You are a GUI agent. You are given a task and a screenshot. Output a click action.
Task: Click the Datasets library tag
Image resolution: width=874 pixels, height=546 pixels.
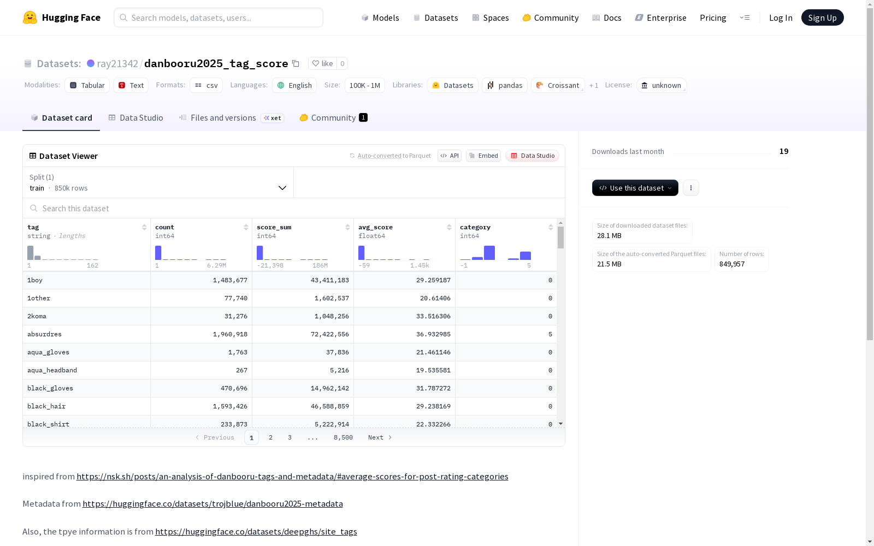[x=453, y=85]
